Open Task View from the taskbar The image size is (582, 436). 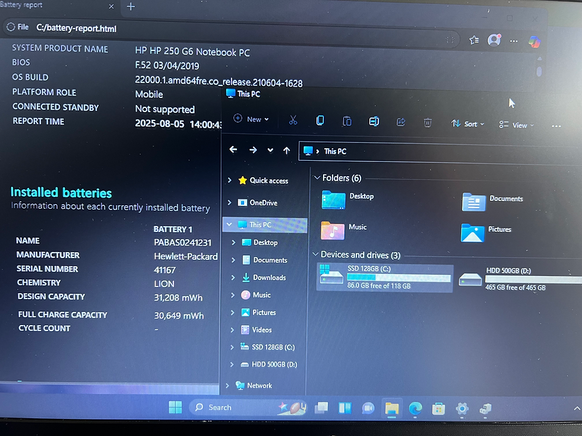click(x=321, y=408)
